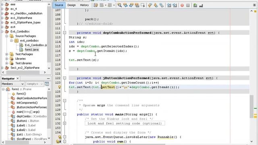Select Ex6_ComboBox.java file in tree
The image size is (258, 145).
[36, 45]
